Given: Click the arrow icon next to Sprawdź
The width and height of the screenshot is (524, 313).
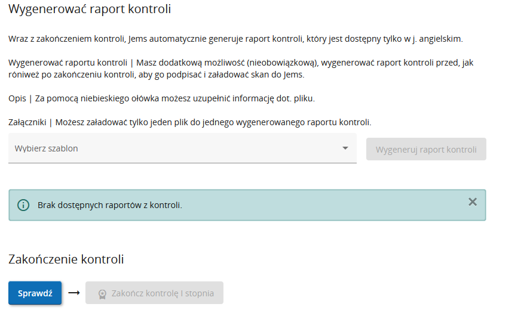Looking at the screenshot, I should 73,293.
